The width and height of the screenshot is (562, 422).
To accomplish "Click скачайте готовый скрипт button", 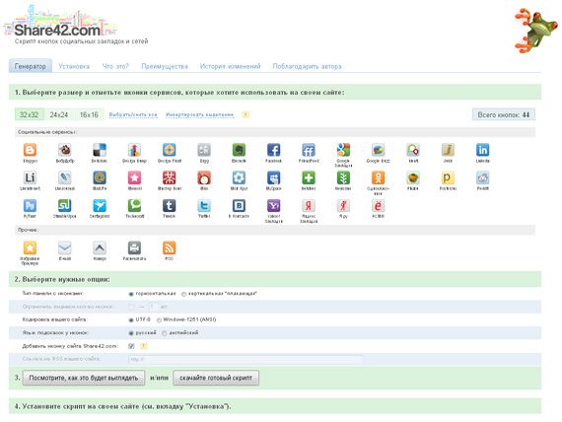I will tap(216, 378).
